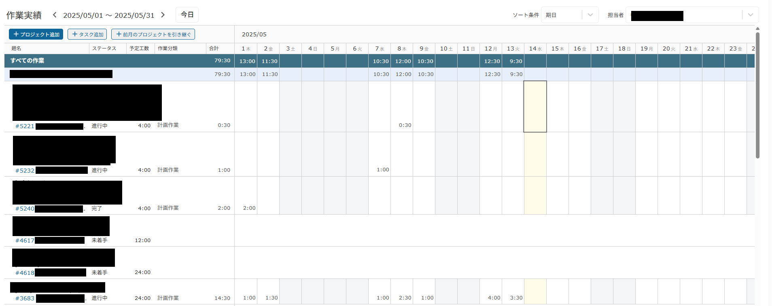The height and width of the screenshot is (306, 772).
Task: Open task link #5240
Action: (x=25, y=209)
